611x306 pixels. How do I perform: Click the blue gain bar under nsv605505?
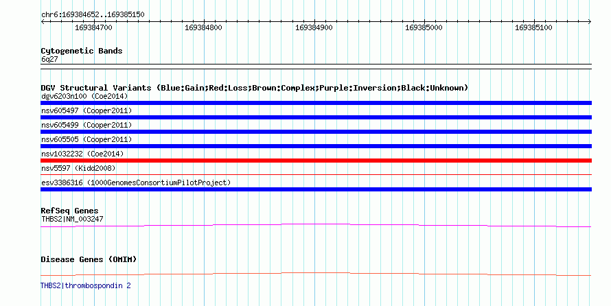pos(316,146)
